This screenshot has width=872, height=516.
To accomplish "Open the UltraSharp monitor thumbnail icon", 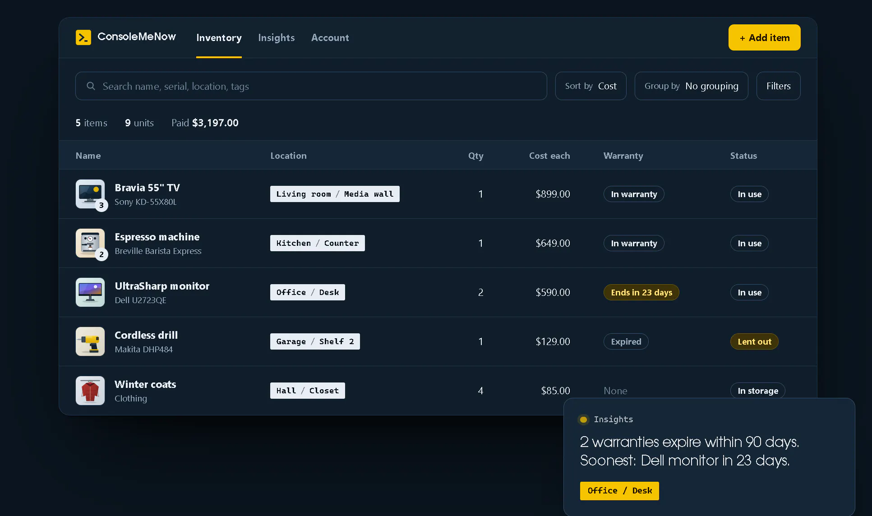I will click(x=90, y=292).
